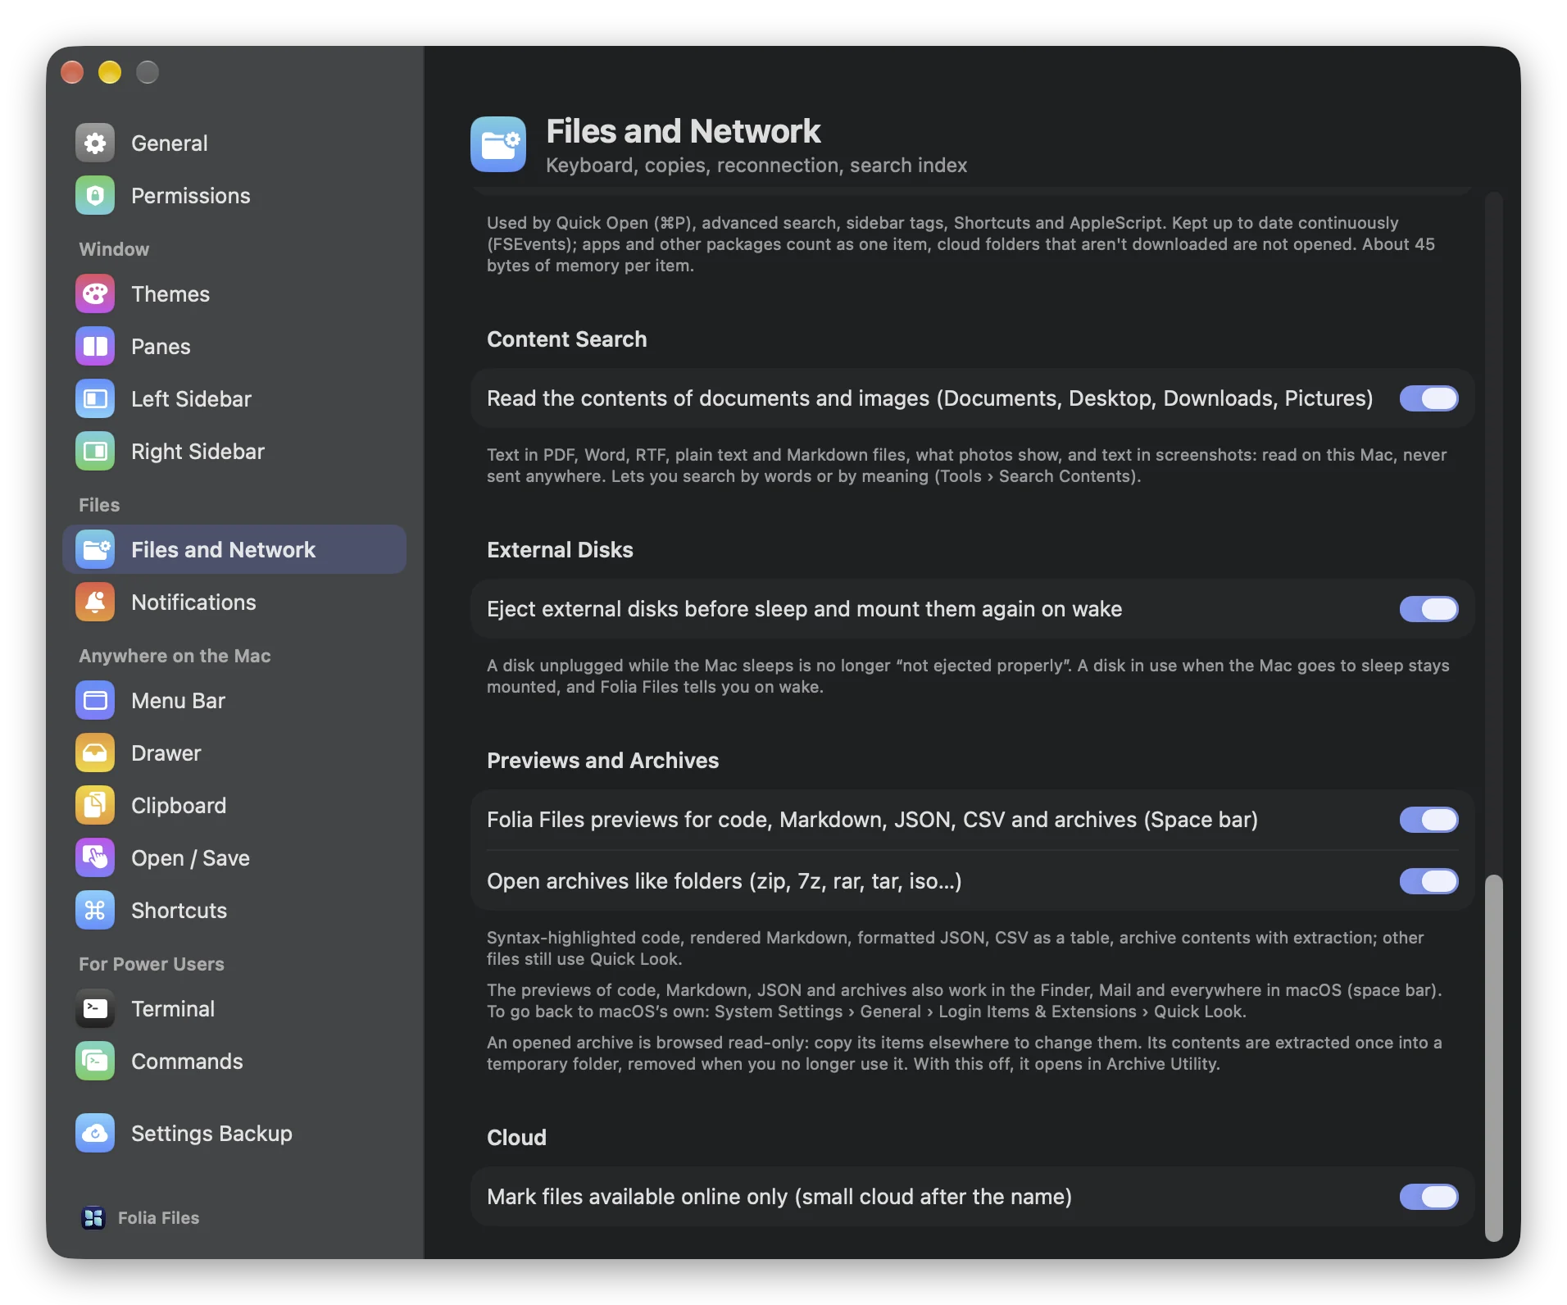Click the Folia Files app icon

tap(93, 1218)
